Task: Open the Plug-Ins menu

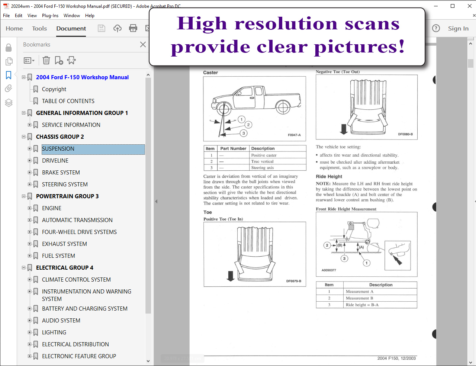Action: point(50,16)
